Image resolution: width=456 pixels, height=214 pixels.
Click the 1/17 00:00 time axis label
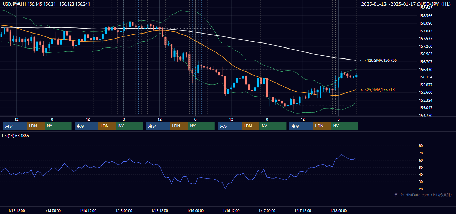267,210
